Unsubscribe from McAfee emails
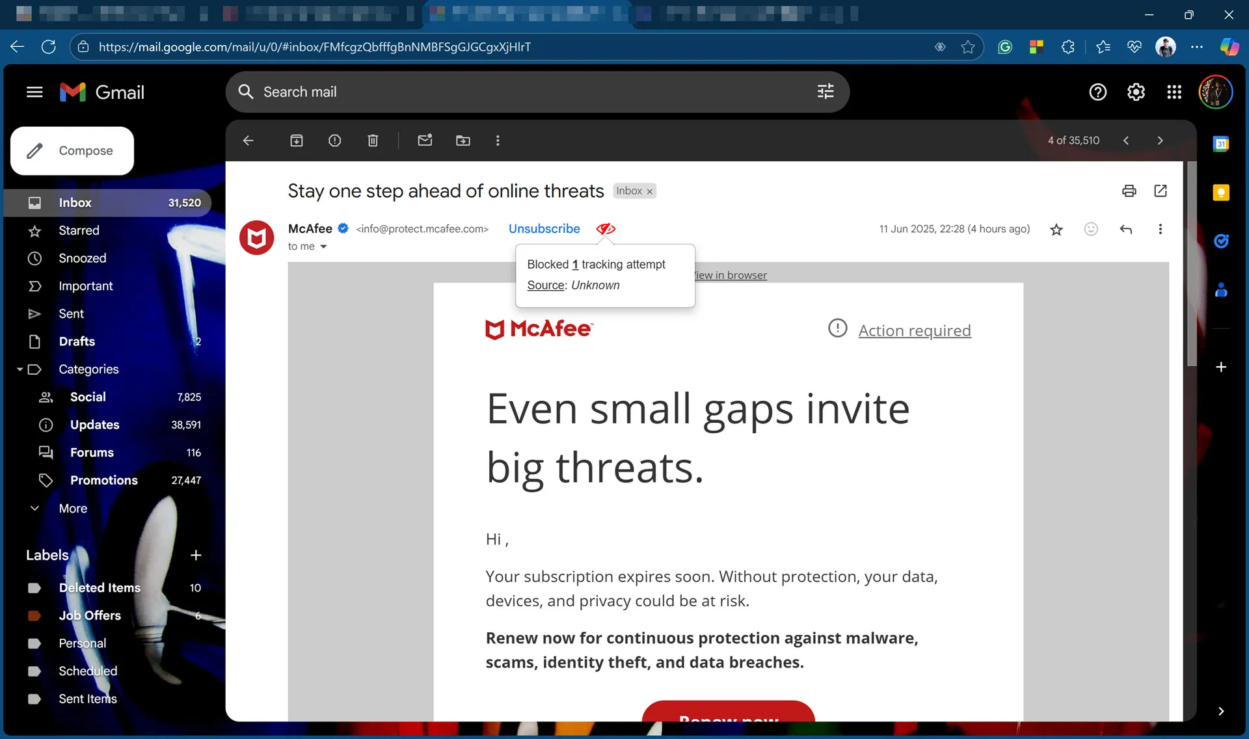This screenshot has width=1249, height=739. (544, 229)
